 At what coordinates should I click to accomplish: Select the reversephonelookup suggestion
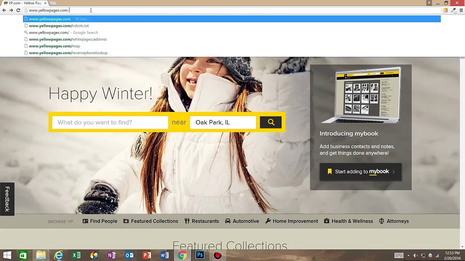click(x=232, y=53)
